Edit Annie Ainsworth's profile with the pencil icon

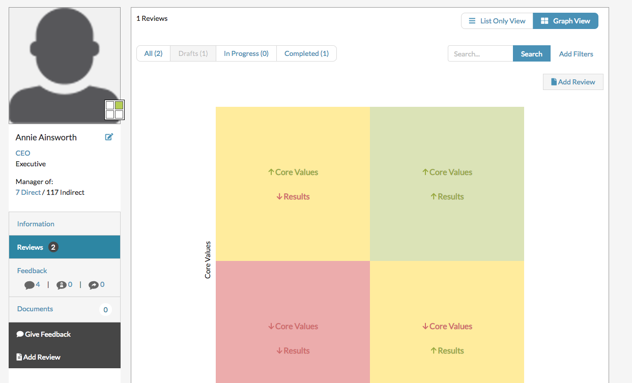point(109,137)
